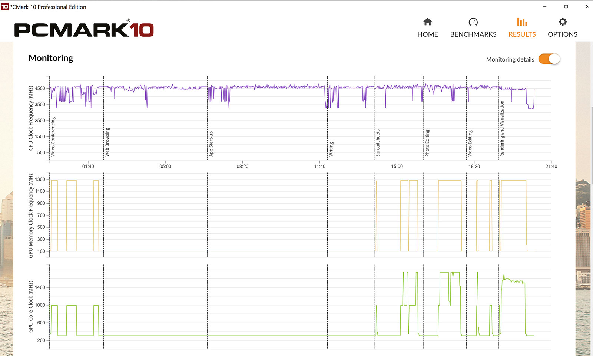Screen dimensions: 593x356
Task: Click the 1400 value on GPU core axis
Action: [40, 287]
